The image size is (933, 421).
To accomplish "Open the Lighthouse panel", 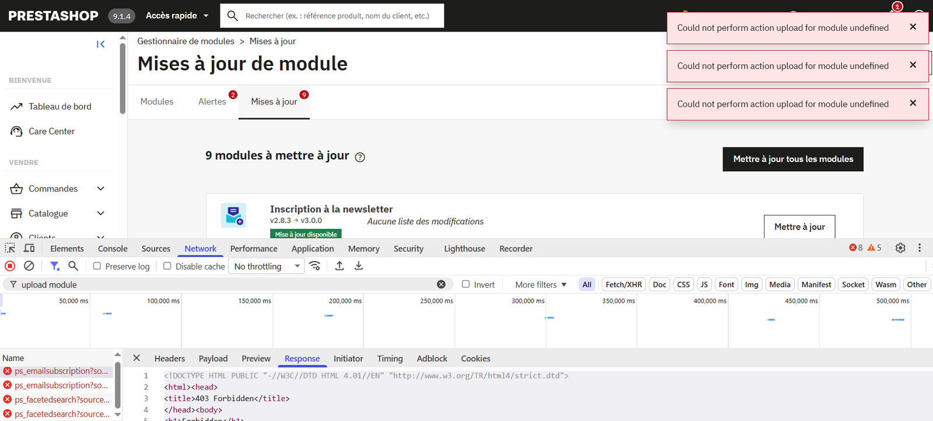I will click(465, 249).
